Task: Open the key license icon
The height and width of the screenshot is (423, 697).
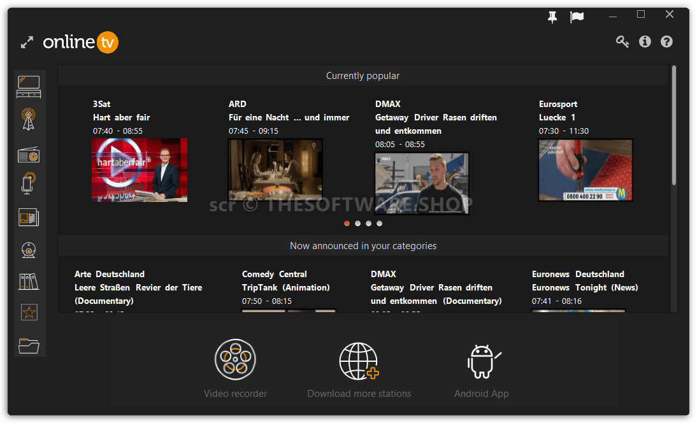Action: pyautogui.click(x=622, y=42)
